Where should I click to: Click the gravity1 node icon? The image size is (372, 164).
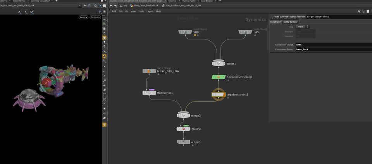click(x=183, y=129)
